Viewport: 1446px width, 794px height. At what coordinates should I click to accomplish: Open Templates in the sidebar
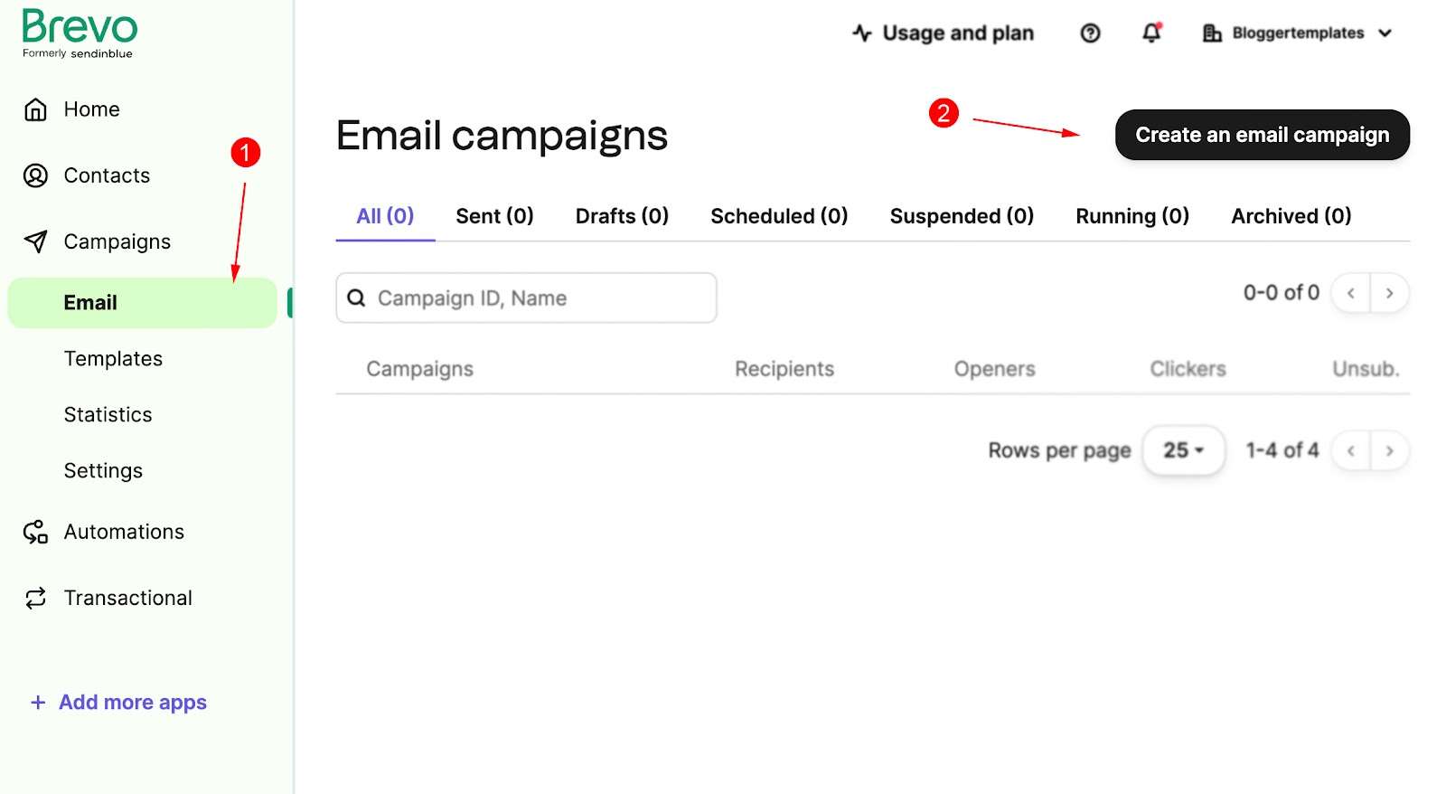pos(113,359)
